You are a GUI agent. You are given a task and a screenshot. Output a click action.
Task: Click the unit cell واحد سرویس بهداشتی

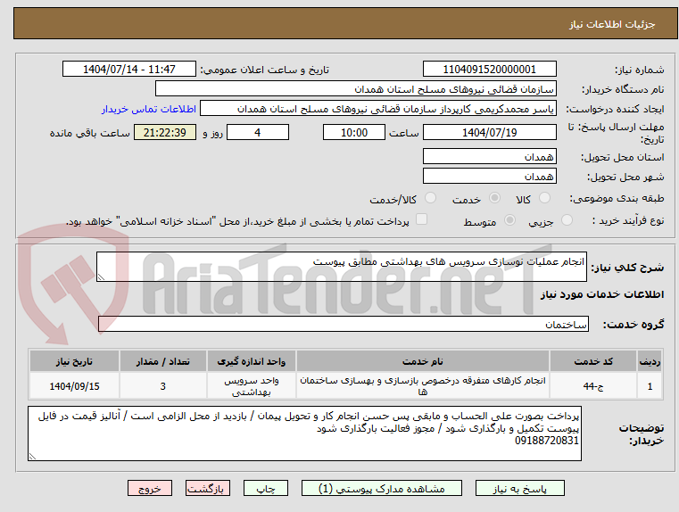tap(251, 385)
